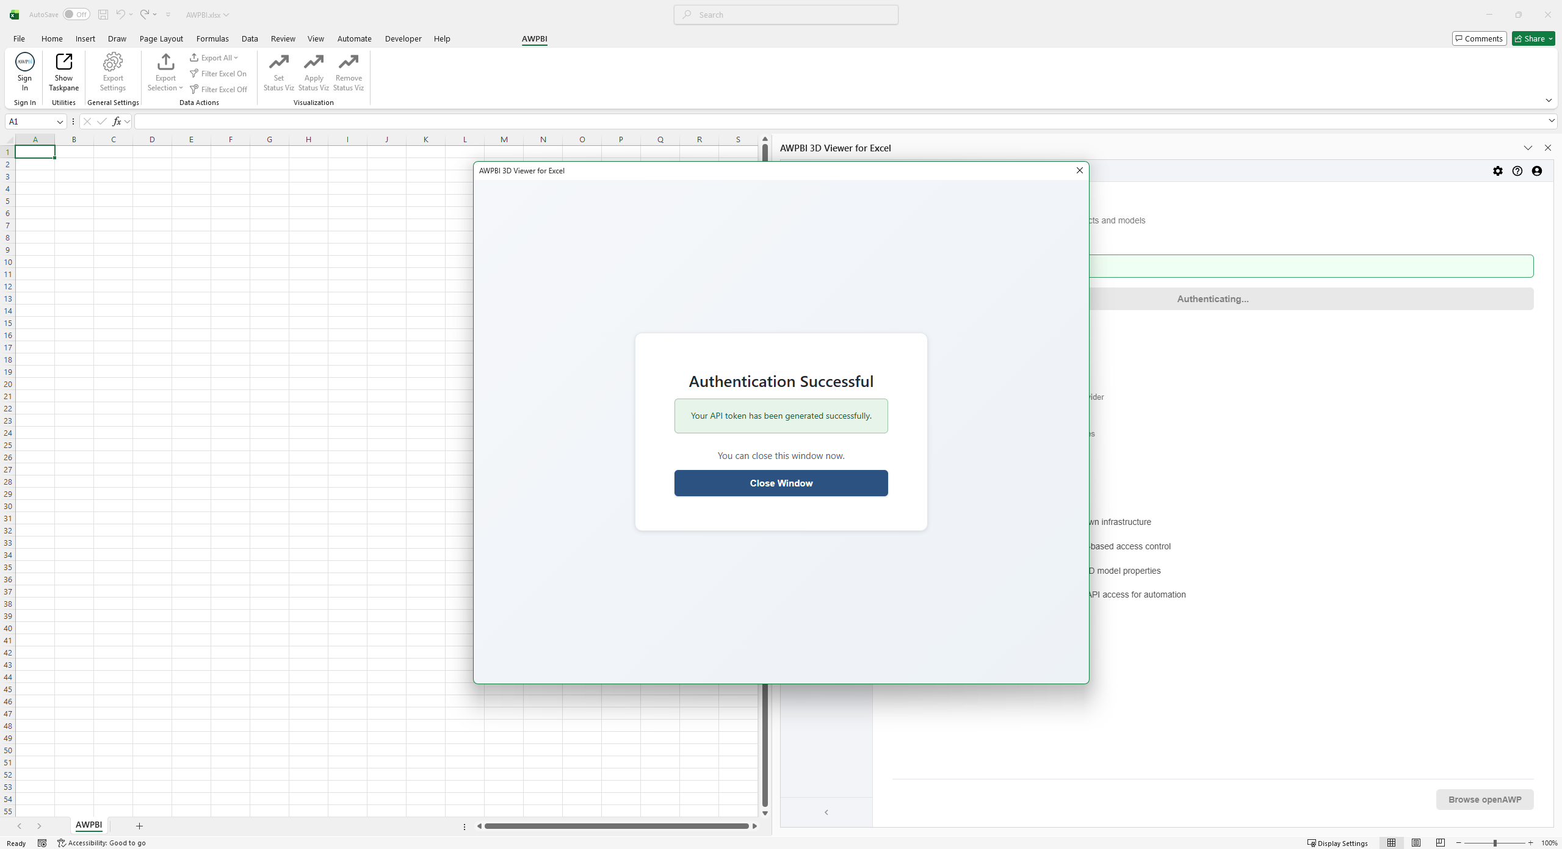Image resolution: width=1562 pixels, height=849 pixels.
Task: Click the Insert Function fx icon
Action: 117,121
